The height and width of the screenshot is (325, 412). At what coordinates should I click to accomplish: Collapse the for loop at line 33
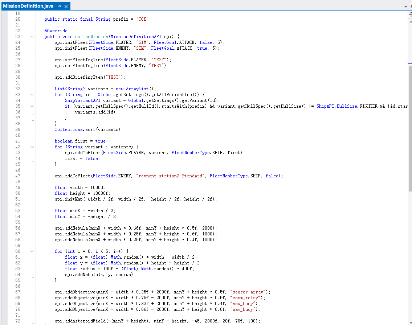pos(32,95)
